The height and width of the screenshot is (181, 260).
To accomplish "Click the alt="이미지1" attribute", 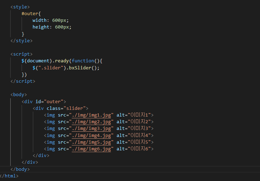I will click(134, 115).
